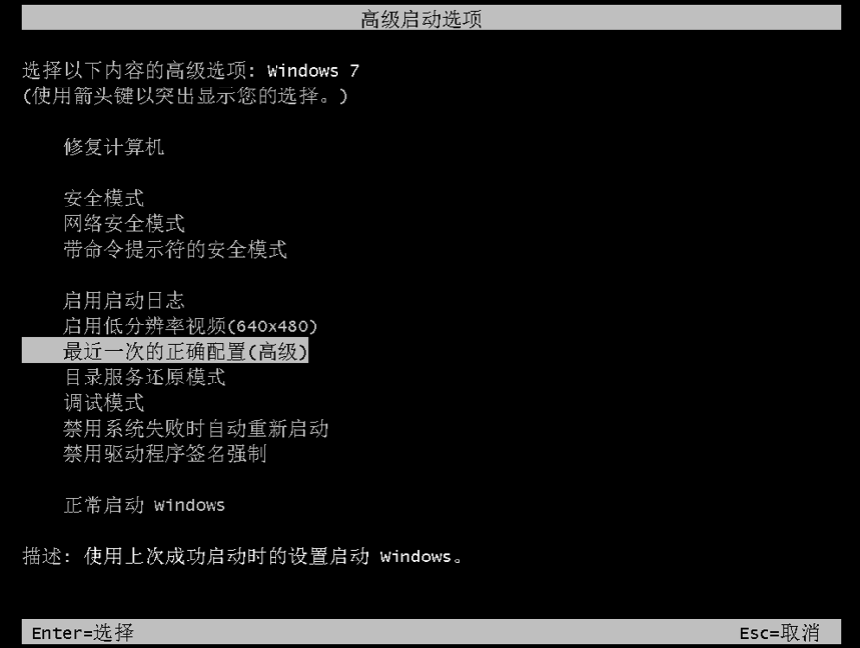
Task: Pick 带命令提示符的安全模式
Action: pos(175,249)
